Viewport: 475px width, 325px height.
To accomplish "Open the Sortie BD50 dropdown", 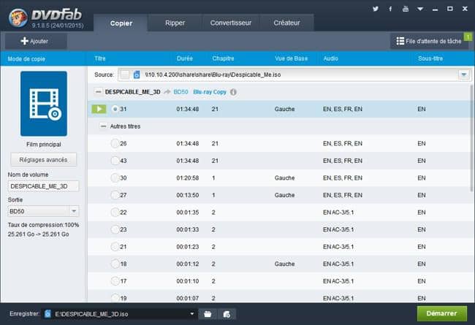I will (74, 211).
